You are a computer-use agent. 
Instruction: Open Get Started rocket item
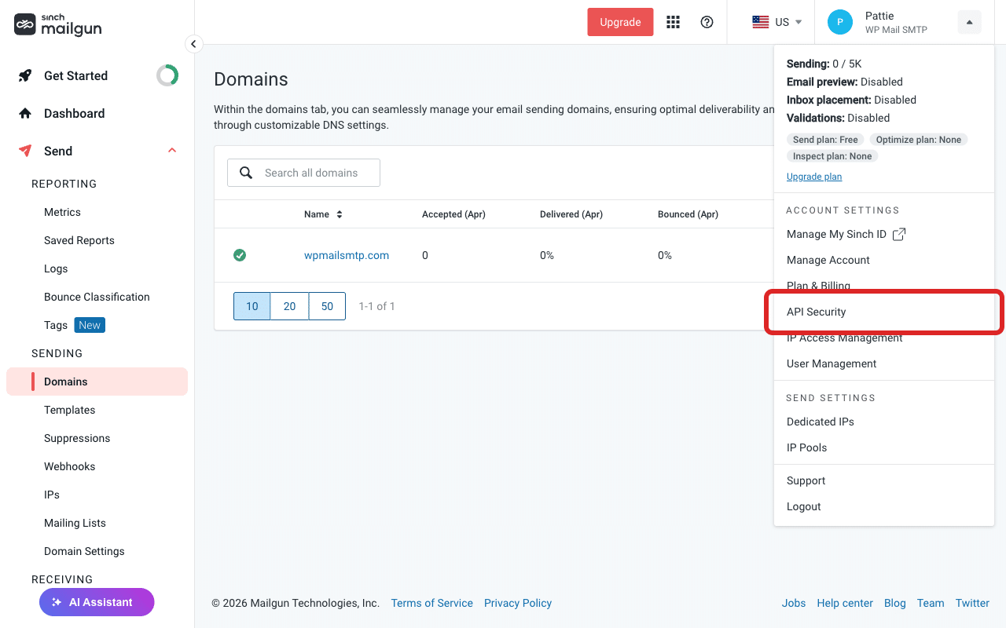point(25,75)
